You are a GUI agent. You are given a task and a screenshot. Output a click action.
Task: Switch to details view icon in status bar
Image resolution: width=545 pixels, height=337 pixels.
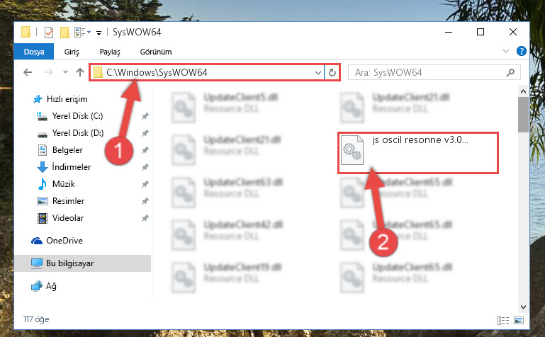[503, 320]
